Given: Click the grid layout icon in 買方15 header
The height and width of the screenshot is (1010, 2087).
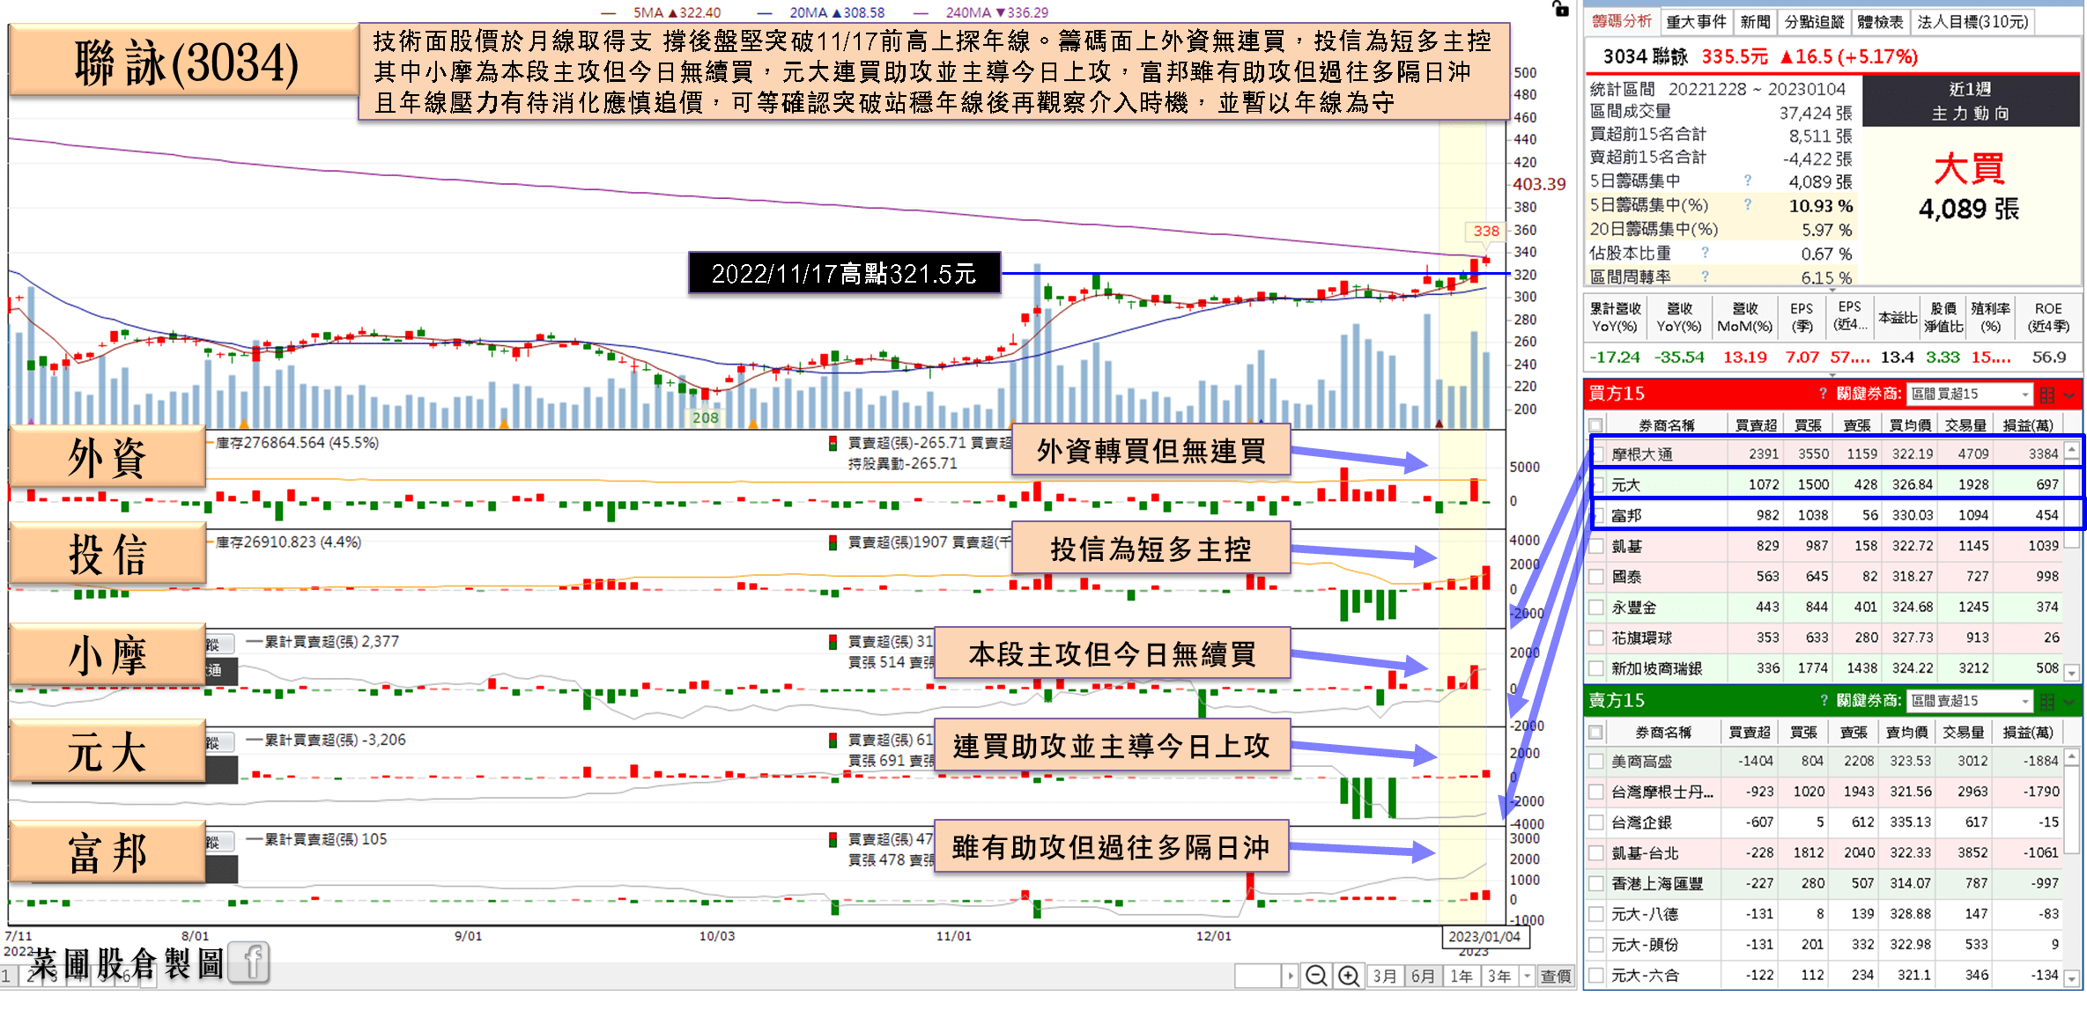Looking at the screenshot, I should pos(2046,394).
